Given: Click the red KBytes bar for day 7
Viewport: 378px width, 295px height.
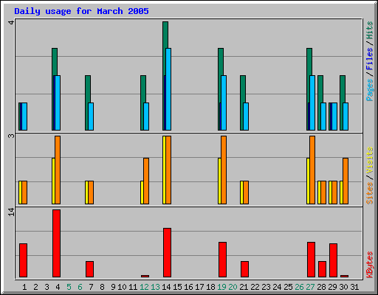Looking at the screenshot, I should 89,269.
